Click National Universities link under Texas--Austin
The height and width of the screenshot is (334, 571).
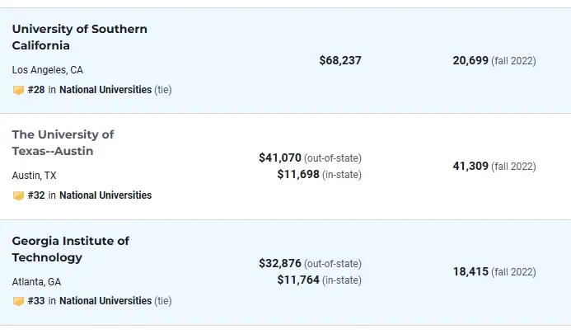(x=105, y=195)
